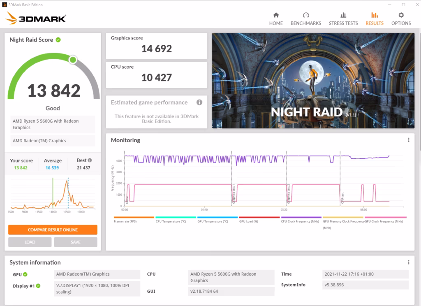Click Your score value 13 842
Image resolution: width=421 pixels, height=306 pixels.
pyautogui.click(x=21, y=168)
